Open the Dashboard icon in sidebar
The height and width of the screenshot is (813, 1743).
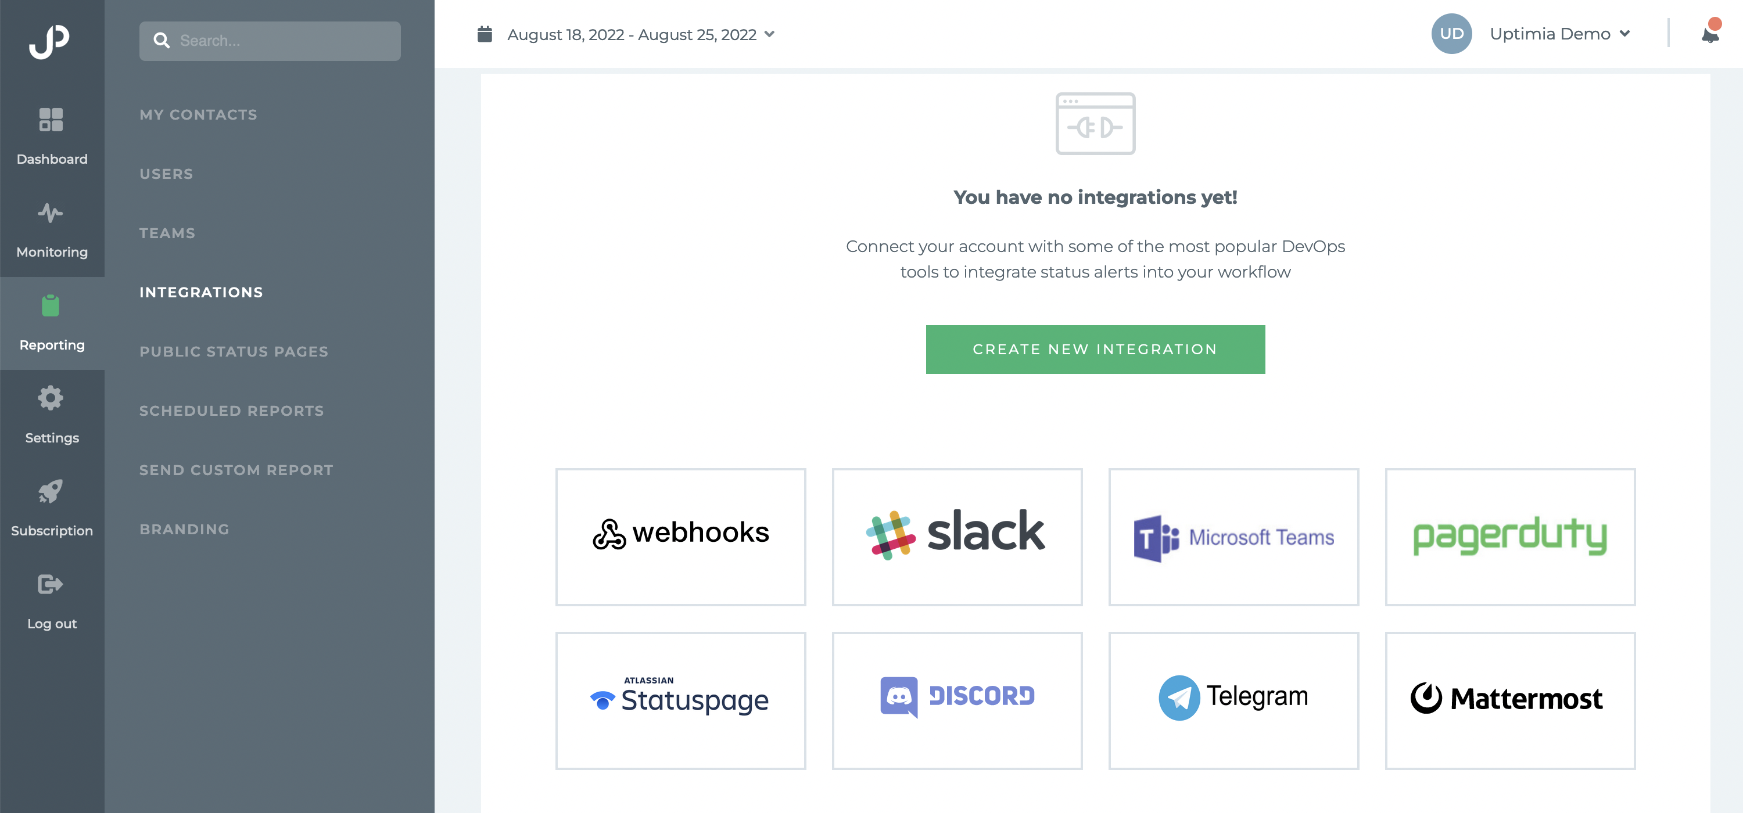(x=51, y=120)
